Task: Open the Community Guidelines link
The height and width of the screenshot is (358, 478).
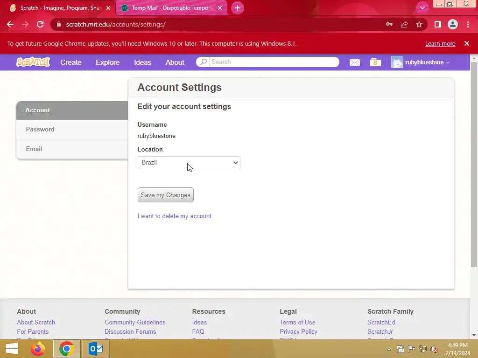Action: (135, 322)
